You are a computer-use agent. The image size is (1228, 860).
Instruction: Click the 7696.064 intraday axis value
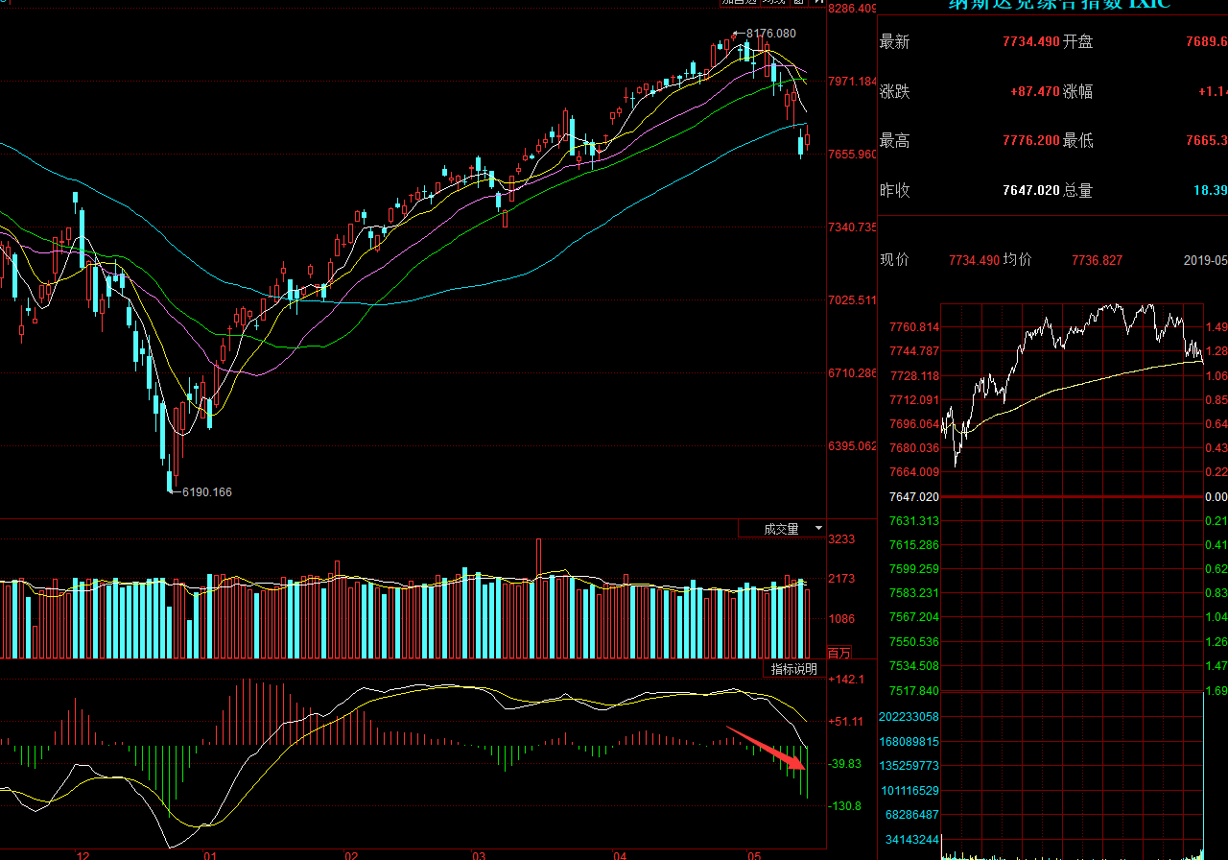click(914, 424)
